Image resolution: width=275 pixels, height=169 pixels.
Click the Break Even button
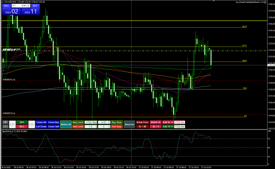coord(143,122)
